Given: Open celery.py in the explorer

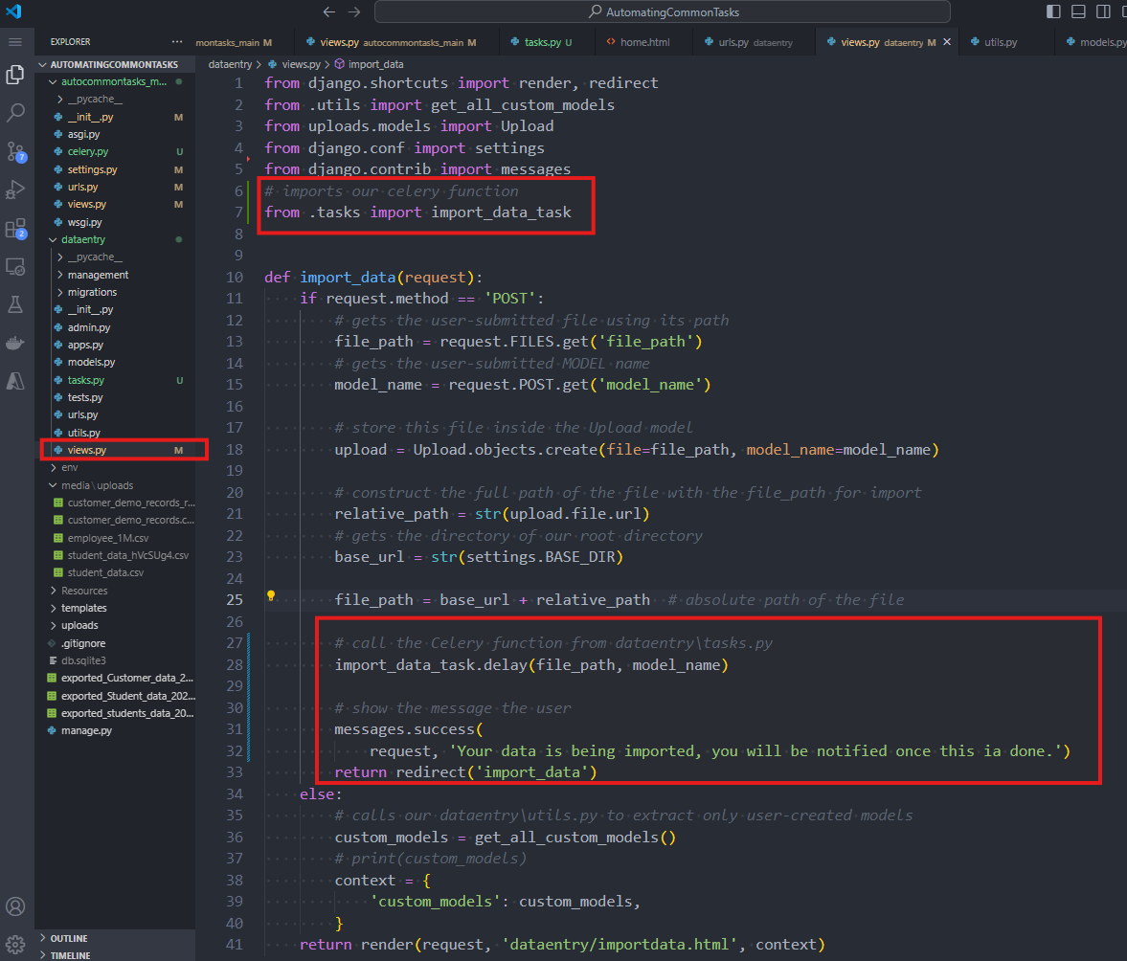Looking at the screenshot, I should click(x=115, y=151).
